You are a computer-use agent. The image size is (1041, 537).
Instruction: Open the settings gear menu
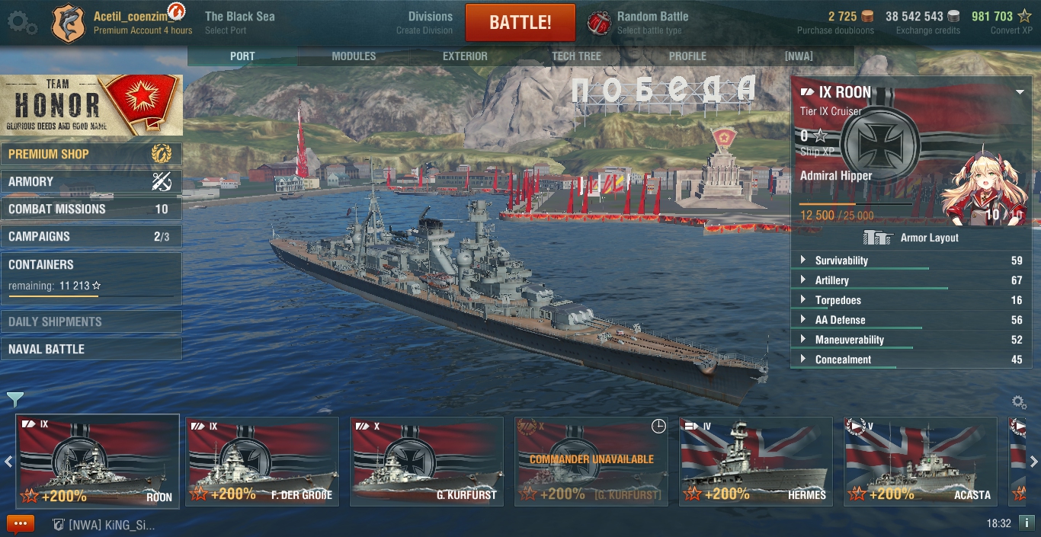(x=21, y=22)
